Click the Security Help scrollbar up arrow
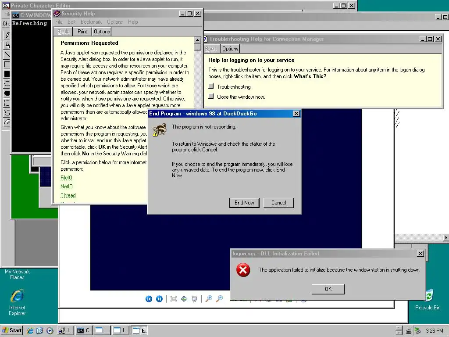 pos(198,40)
